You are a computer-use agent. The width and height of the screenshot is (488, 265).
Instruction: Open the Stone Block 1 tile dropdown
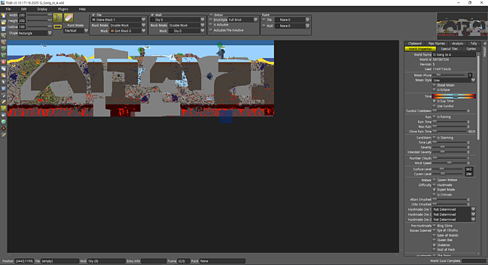(x=118, y=20)
